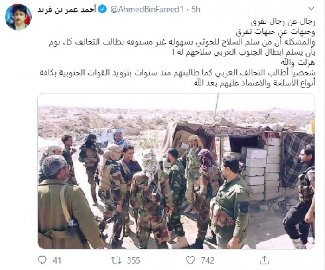The image size is (325, 270).
Task: Click the tweet line starting والمشكلة
Action: pos(182,42)
